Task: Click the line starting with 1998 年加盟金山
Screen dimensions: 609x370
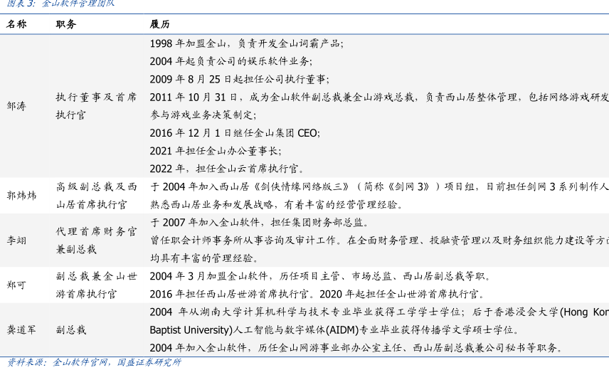Action: pyautogui.click(x=246, y=43)
